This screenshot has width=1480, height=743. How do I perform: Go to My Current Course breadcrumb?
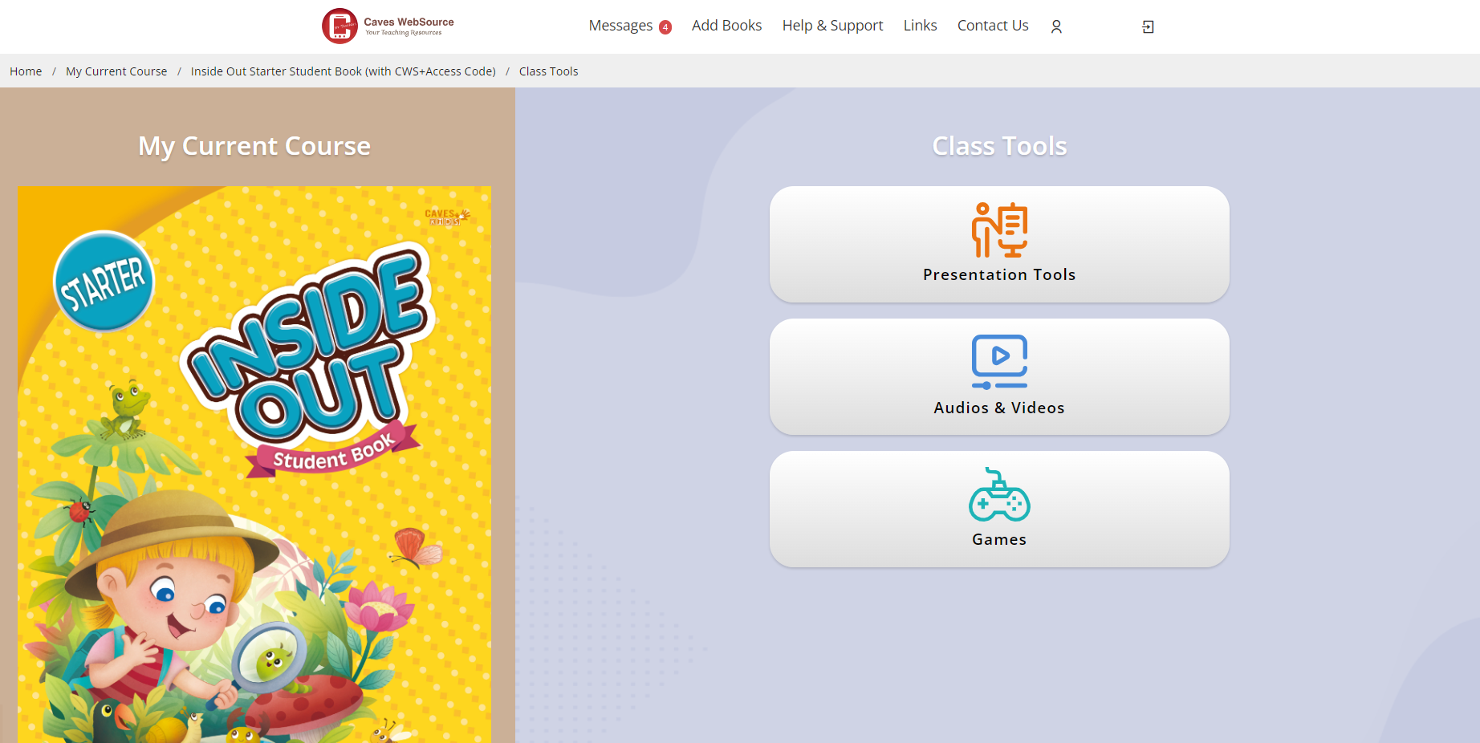(116, 71)
